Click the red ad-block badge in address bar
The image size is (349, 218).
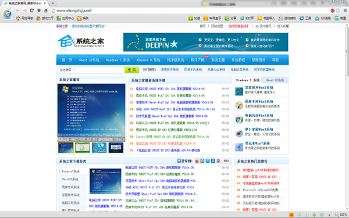333,10
